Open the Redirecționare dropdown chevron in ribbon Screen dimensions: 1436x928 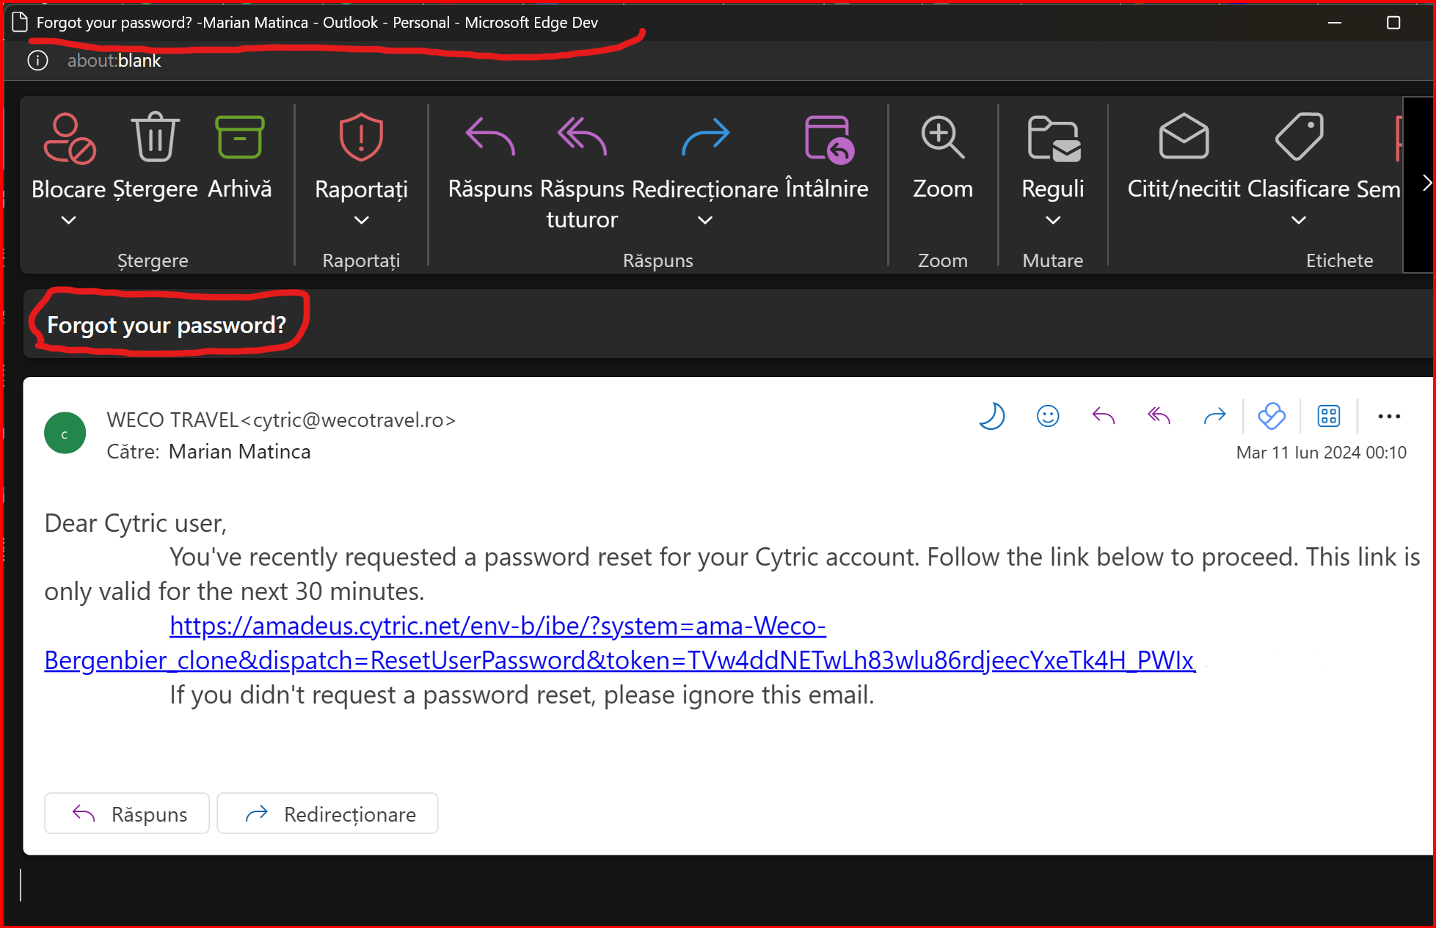704,220
